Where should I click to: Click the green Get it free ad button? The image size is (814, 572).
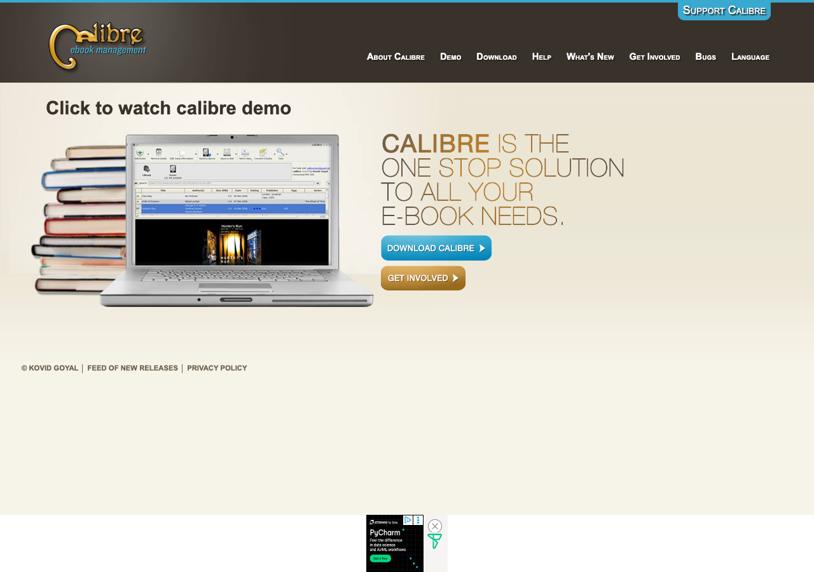tap(382, 557)
